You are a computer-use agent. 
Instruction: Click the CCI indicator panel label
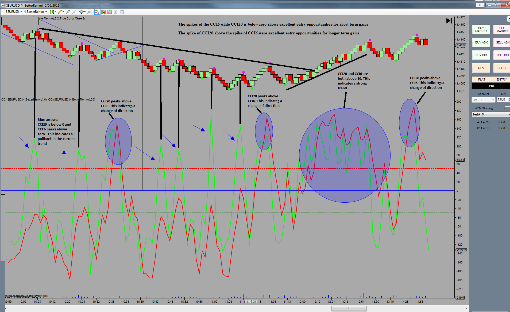click(x=48, y=99)
